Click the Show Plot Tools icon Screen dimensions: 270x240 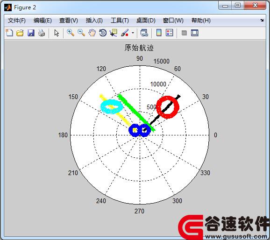point(195,33)
